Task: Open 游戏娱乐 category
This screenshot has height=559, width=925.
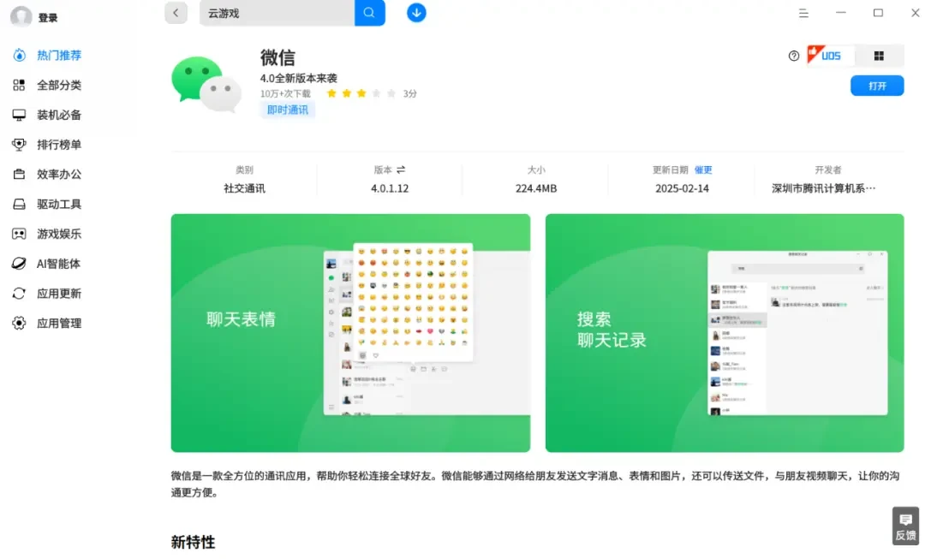Action: [x=47, y=234]
